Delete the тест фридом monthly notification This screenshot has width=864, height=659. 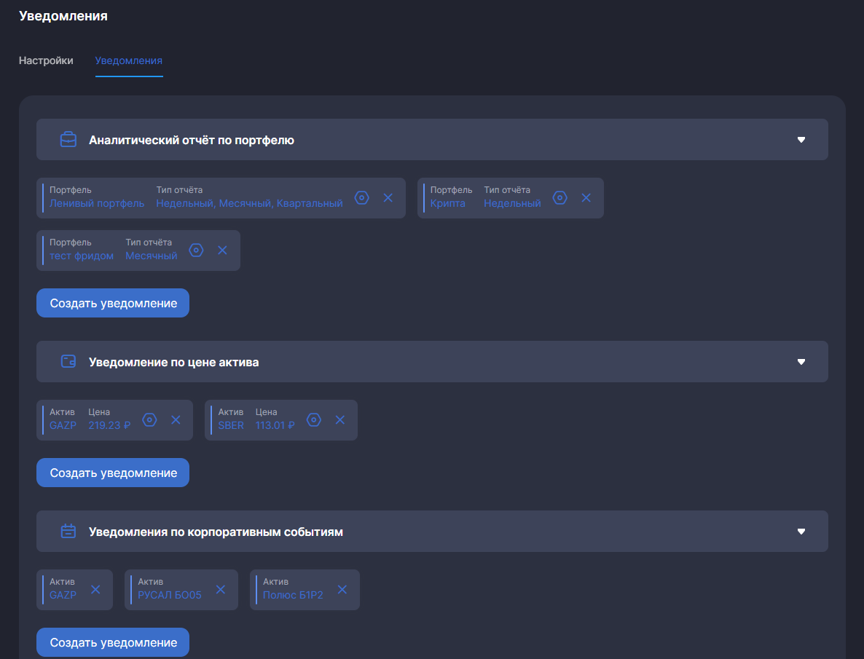[223, 250]
